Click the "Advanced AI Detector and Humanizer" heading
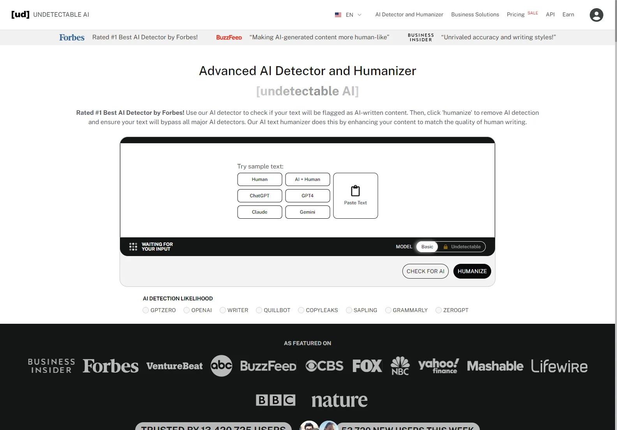The width and height of the screenshot is (617, 430). [307, 71]
